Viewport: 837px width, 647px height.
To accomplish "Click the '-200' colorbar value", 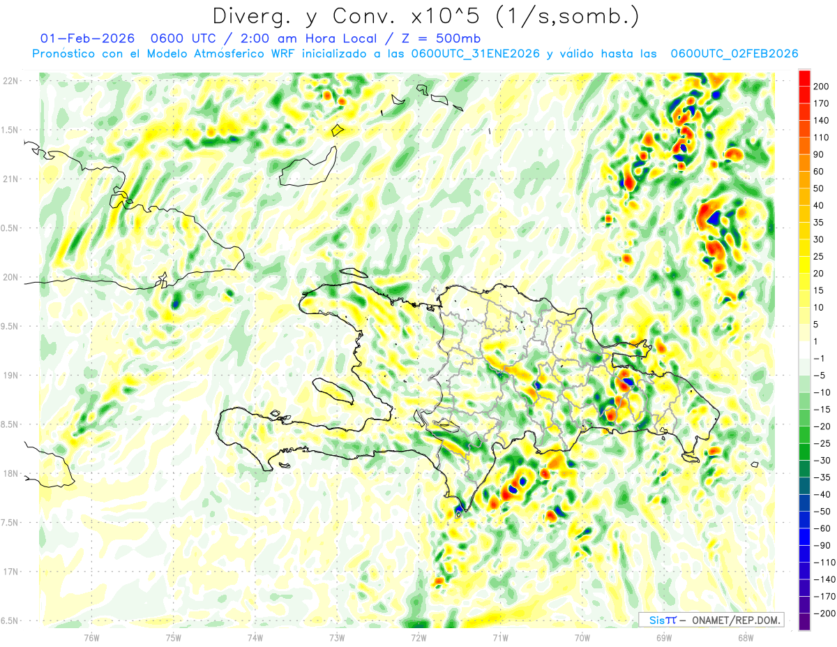I will (826, 613).
